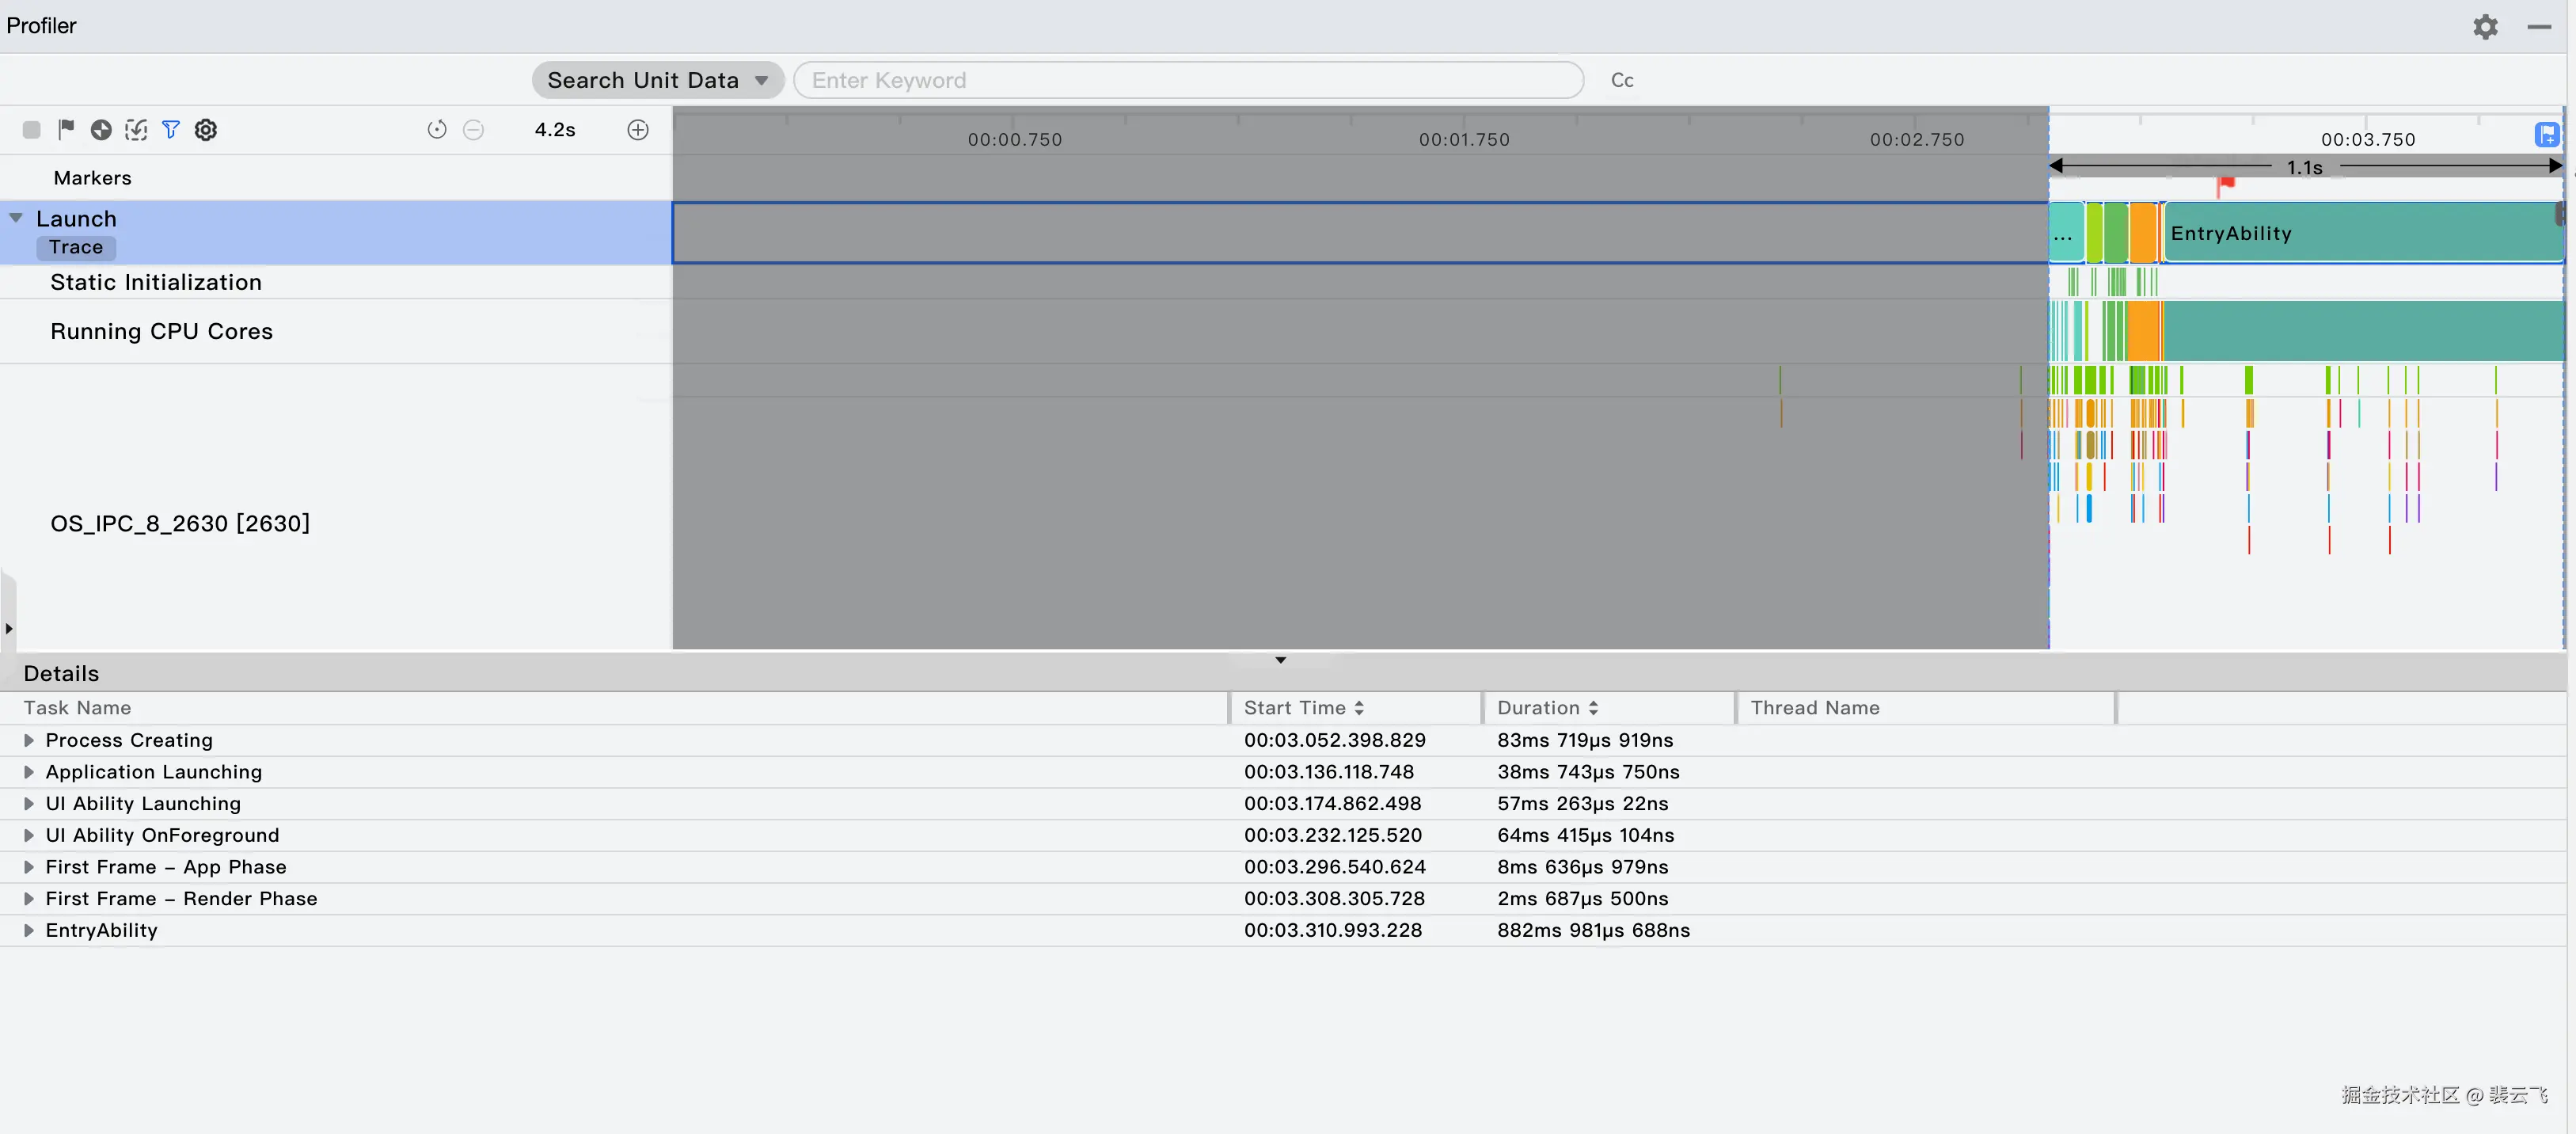
Task: Zoom in timeline with plus icon
Action: click(x=638, y=129)
